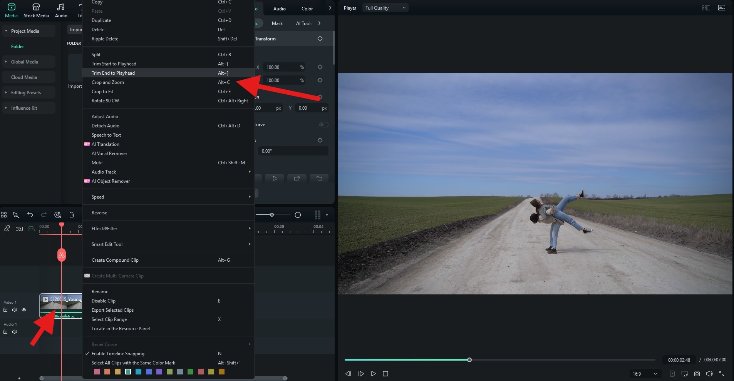Mute the Video 1 track

tap(15, 310)
